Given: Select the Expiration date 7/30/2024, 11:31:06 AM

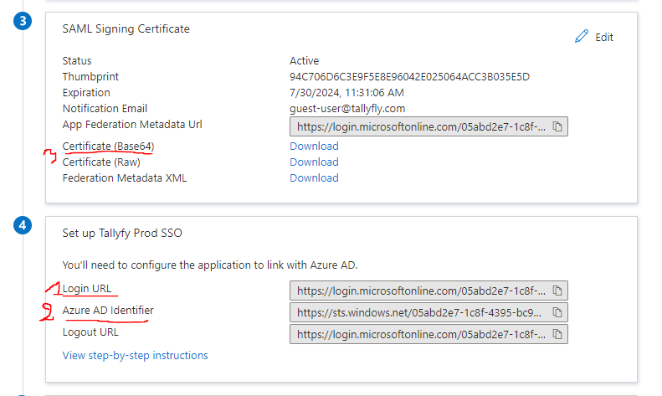Looking at the screenshot, I should [346, 93].
